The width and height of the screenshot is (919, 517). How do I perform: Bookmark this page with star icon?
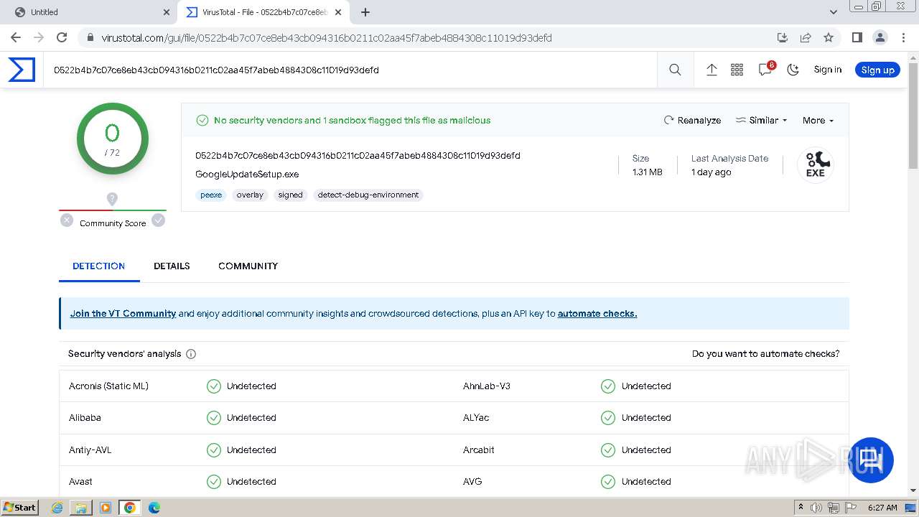[x=829, y=37]
